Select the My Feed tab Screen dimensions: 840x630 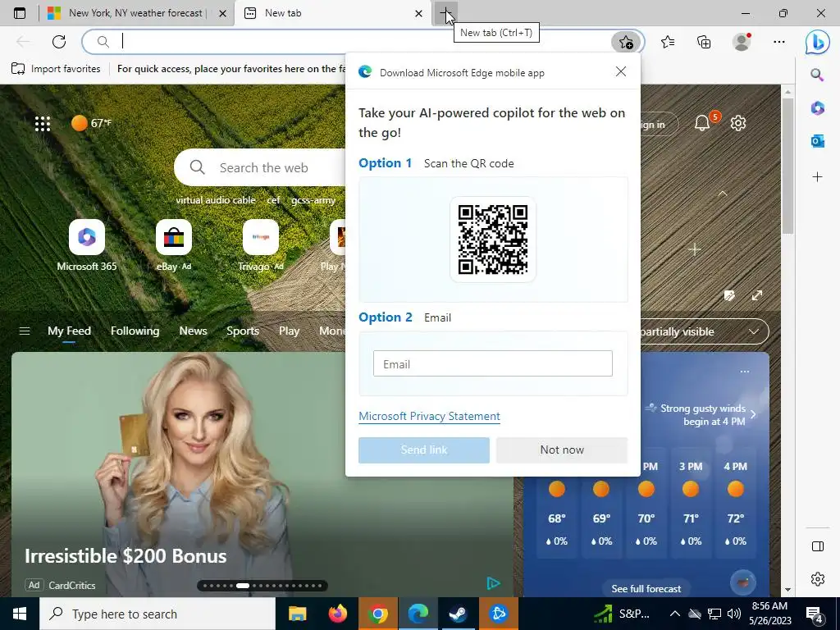tap(69, 331)
